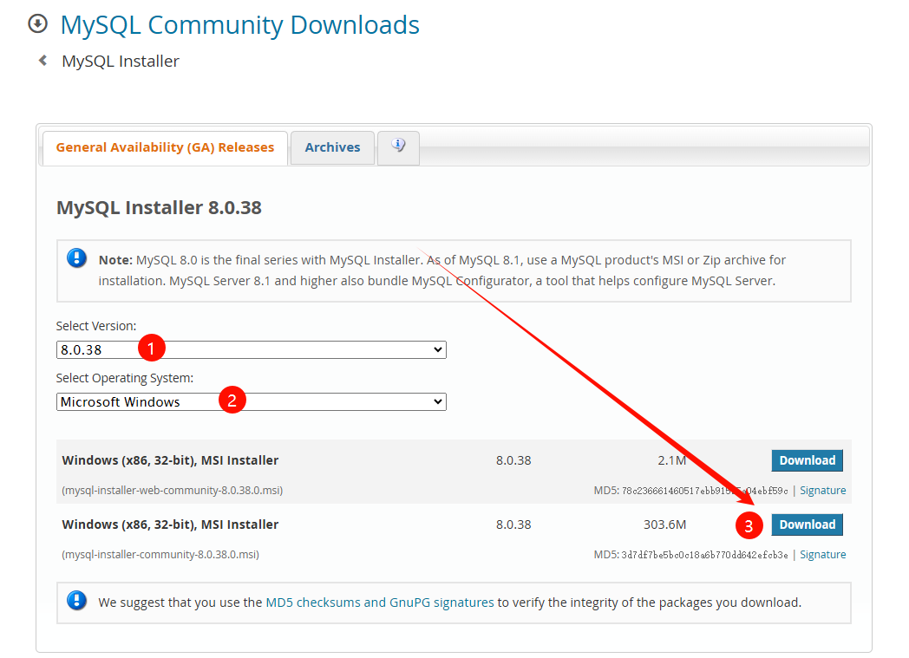The height and width of the screenshot is (658, 909).
Task: Switch to General Availability (GA) Releases tab
Action: pyautogui.click(x=165, y=147)
